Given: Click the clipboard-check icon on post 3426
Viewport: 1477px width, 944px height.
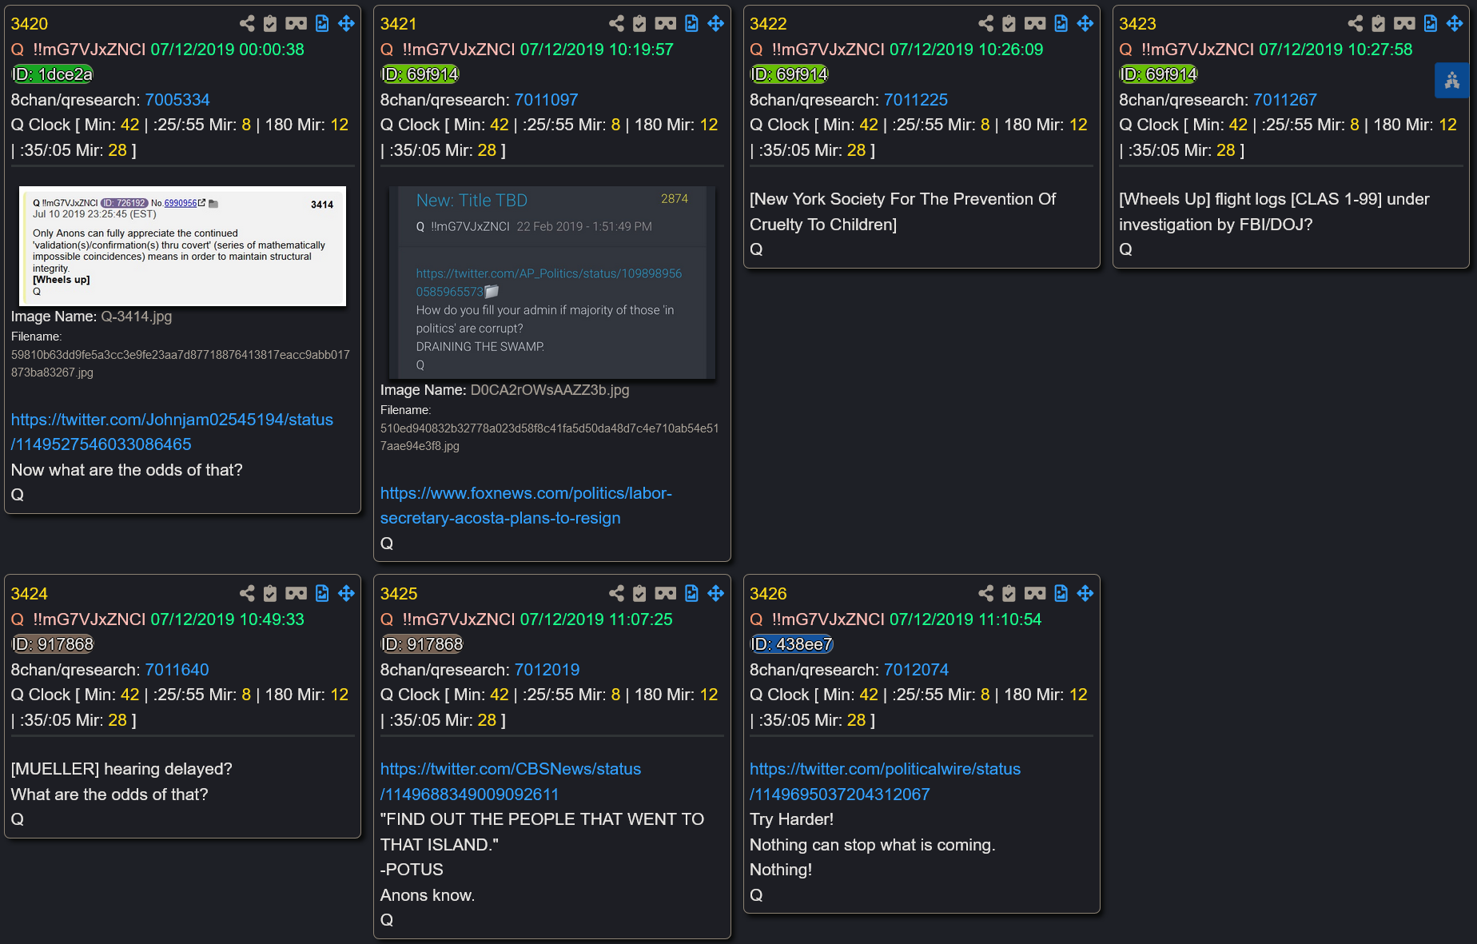Looking at the screenshot, I should pos(1009,593).
